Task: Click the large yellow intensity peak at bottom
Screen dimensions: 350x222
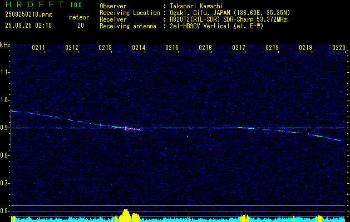Action: pyautogui.click(x=126, y=215)
